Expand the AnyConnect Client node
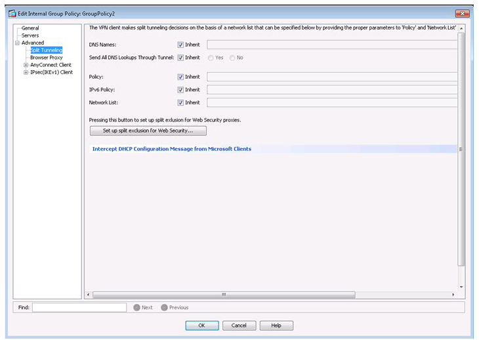Viewport: 479px width, 340px height. coord(26,65)
